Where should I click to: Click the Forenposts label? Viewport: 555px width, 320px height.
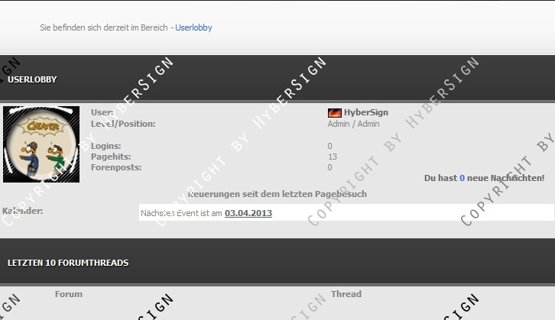(115, 167)
